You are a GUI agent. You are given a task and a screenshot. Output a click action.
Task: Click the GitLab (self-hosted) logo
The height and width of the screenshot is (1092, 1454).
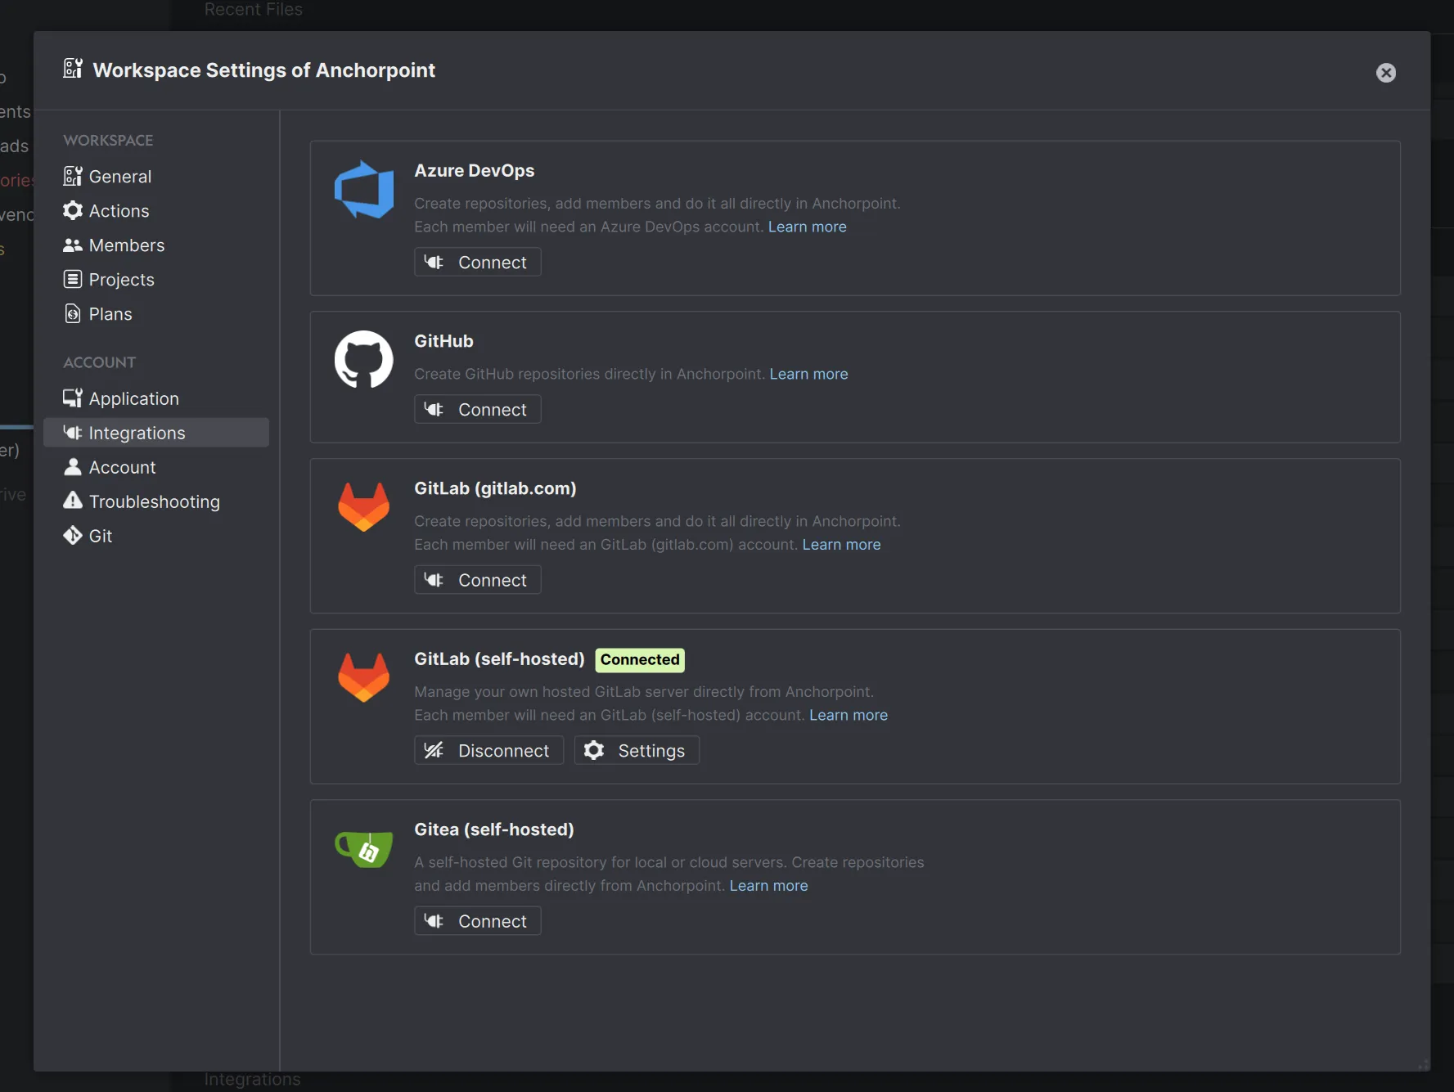(362, 676)
